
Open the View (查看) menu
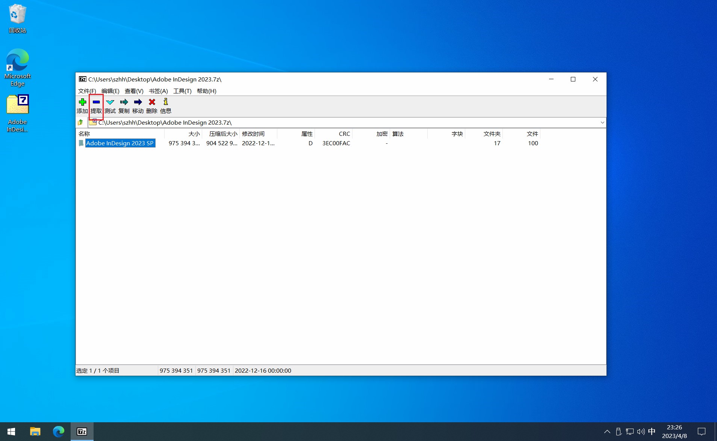(134, 91)
